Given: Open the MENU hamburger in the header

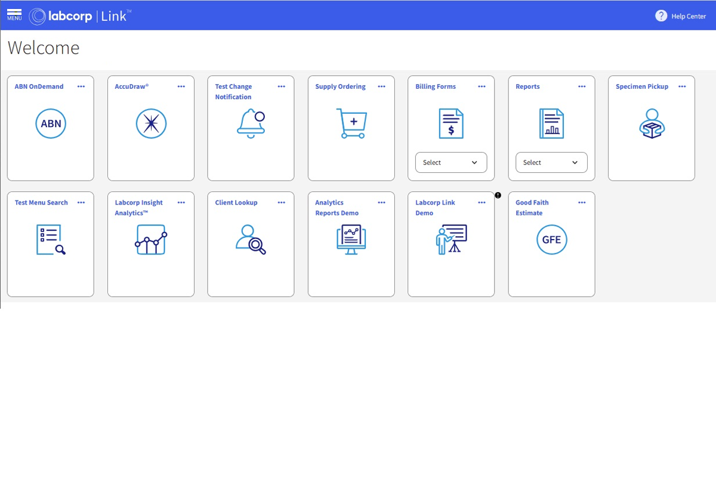Looking at the screenshot, I should click(x=14, y=16).
